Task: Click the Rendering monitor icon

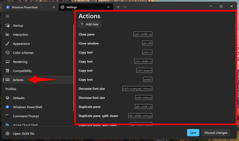Action: (7, 62)
